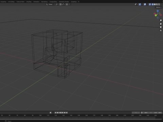Toggle the snapping magnet icon
This screenshot has width=163, height=122.
click(x=60, y=4)
